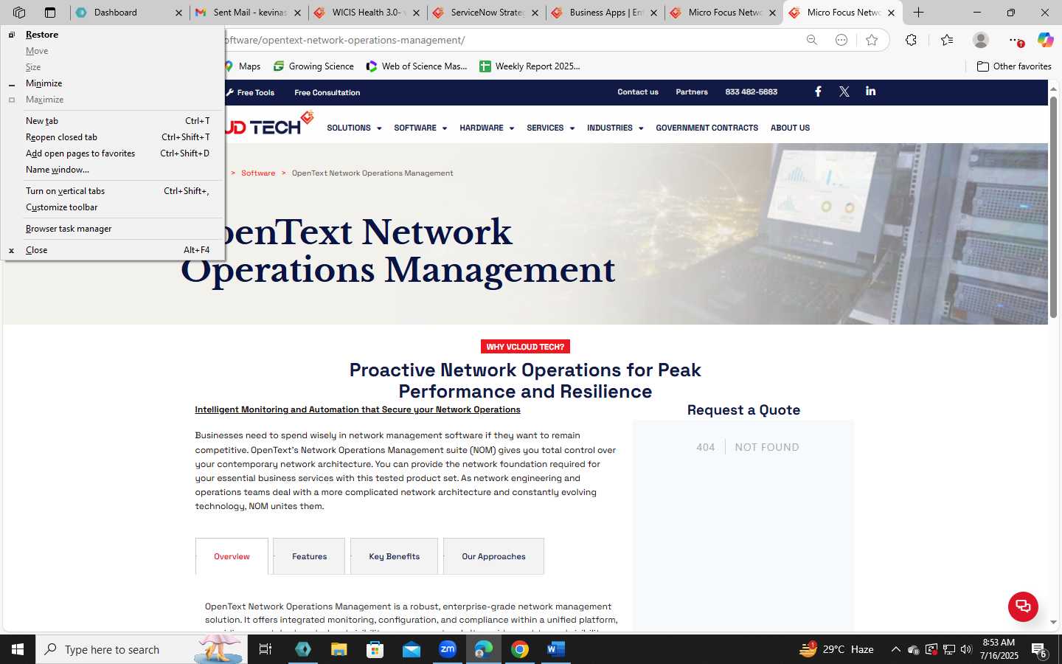Open the Partners link
The height and width of the screenshot is (664, 1062).
692,92
